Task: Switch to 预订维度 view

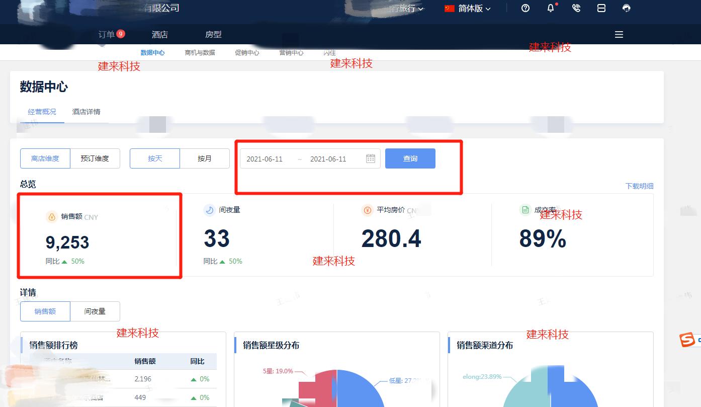Action: [x=95, y=158]
